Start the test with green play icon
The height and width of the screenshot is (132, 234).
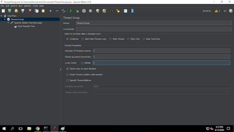(x=71, y=11)
